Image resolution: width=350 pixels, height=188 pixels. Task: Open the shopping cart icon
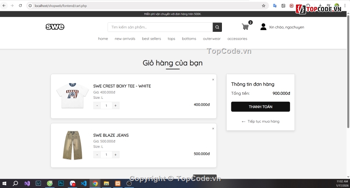click(245, 27)
